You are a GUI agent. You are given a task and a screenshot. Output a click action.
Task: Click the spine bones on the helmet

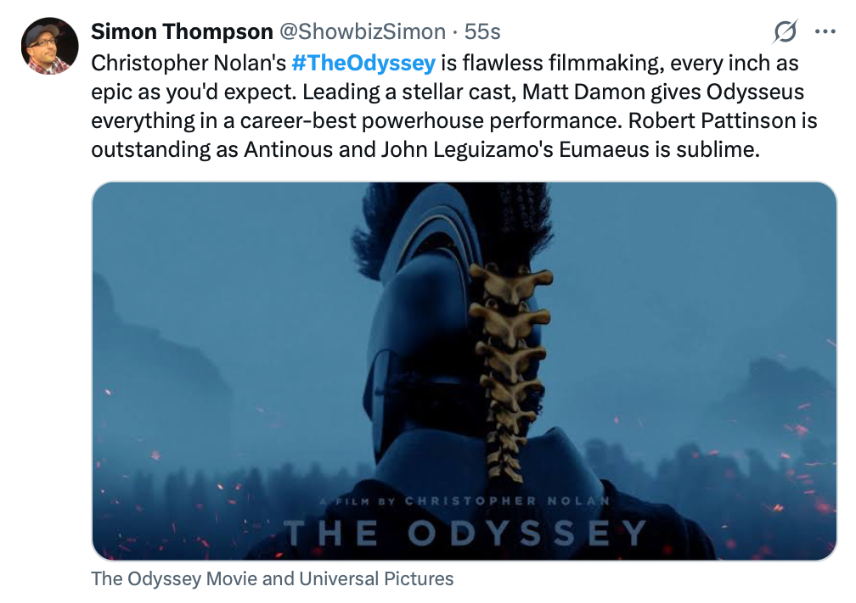tap(510, 371)
